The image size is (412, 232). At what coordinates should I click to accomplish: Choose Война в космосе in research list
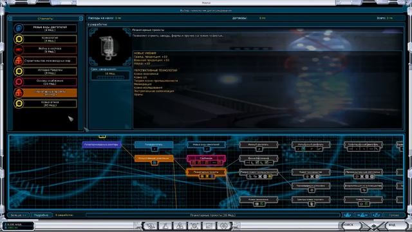click(x=50, y=50)
